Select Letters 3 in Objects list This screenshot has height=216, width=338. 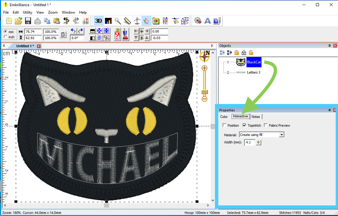(254, 72)
